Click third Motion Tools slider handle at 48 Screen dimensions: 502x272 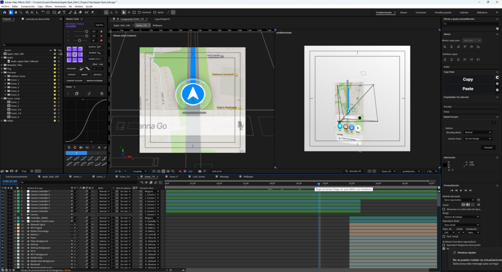click(79, 40)
